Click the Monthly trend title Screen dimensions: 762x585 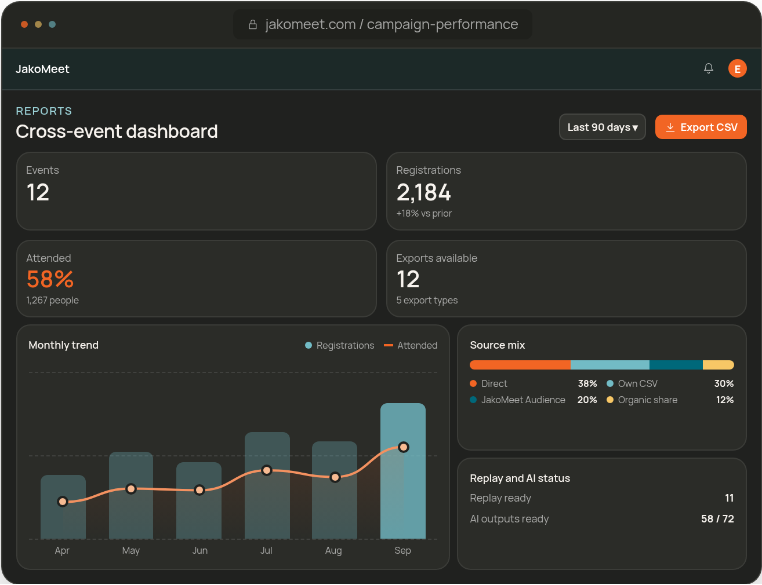pyautogui.click(x=64, y=345)
